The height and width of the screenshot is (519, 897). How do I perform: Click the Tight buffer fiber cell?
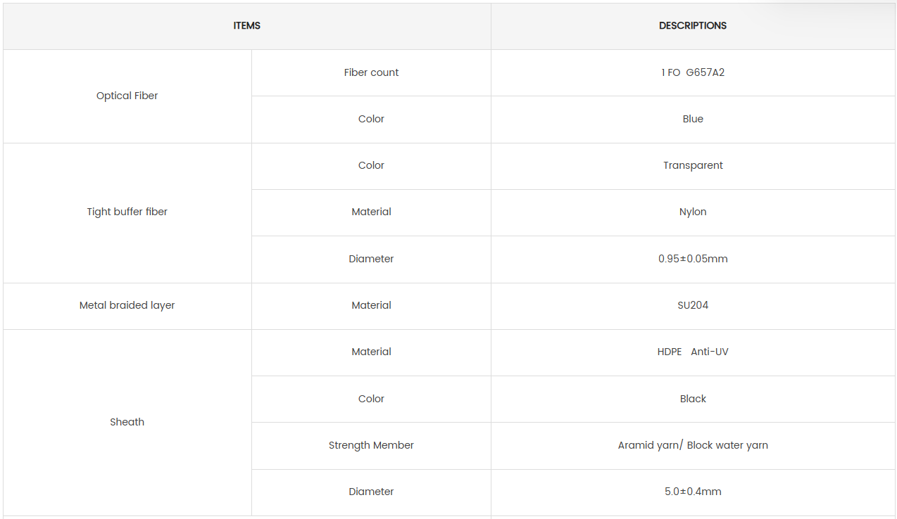(127, 212)
